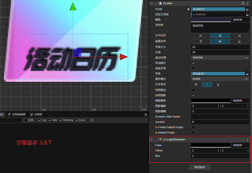The image size is (252, 173).
Task: Open the bottom panel hamburger menu
Action: [x=146, y=114]
